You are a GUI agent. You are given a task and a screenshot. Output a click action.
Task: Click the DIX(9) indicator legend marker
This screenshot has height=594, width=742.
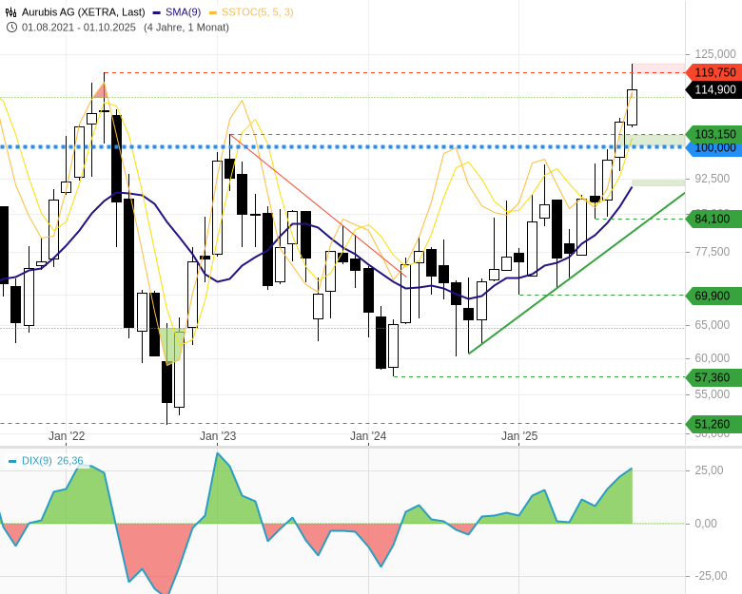click(12, 461)
